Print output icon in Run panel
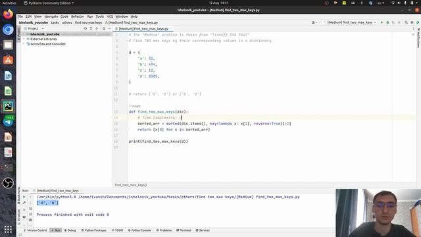421x237 pixels. coord(30,220)
